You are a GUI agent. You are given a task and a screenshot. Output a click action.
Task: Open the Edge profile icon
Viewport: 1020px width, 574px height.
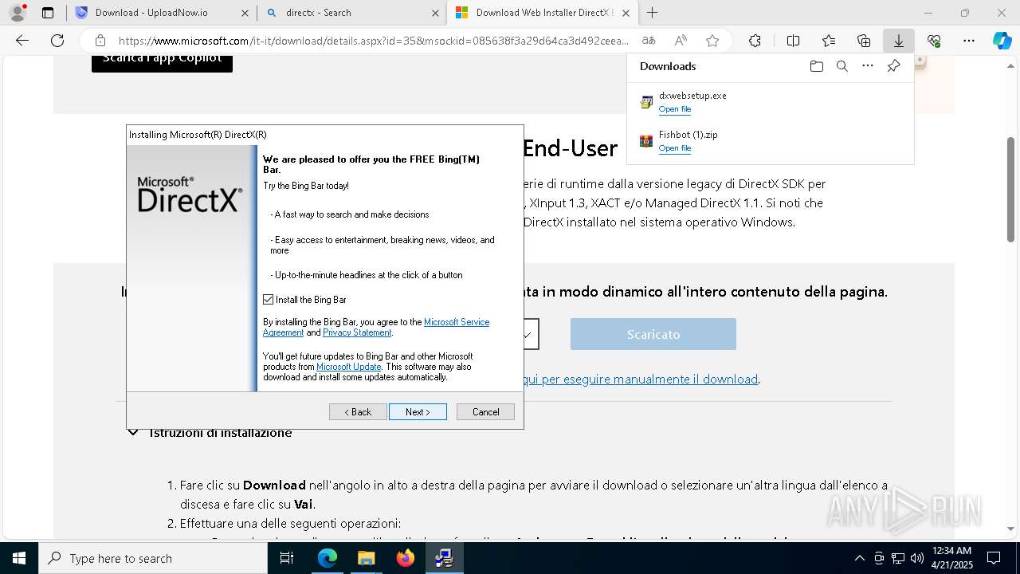(x=17, y=13)
